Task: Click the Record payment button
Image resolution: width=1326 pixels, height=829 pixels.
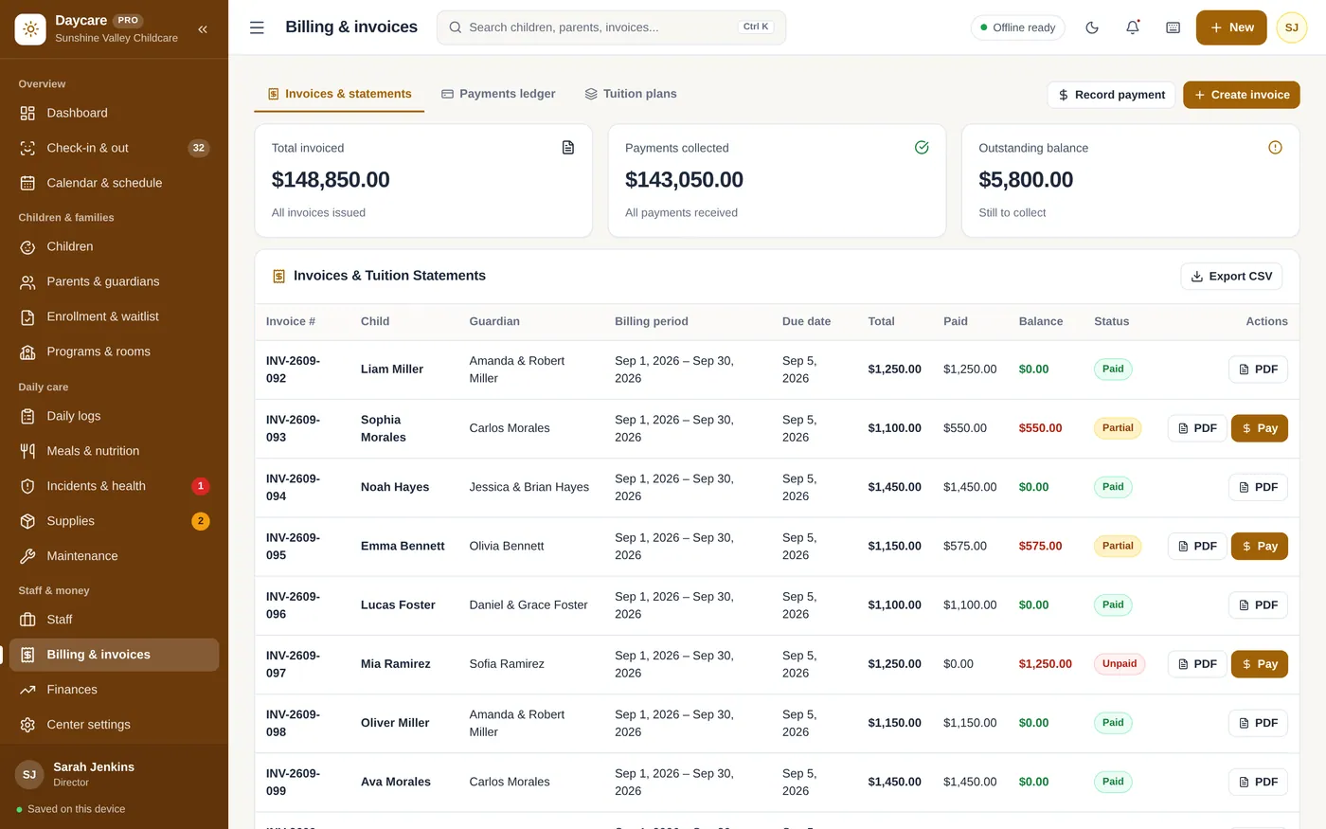Action: (1111, 95)
